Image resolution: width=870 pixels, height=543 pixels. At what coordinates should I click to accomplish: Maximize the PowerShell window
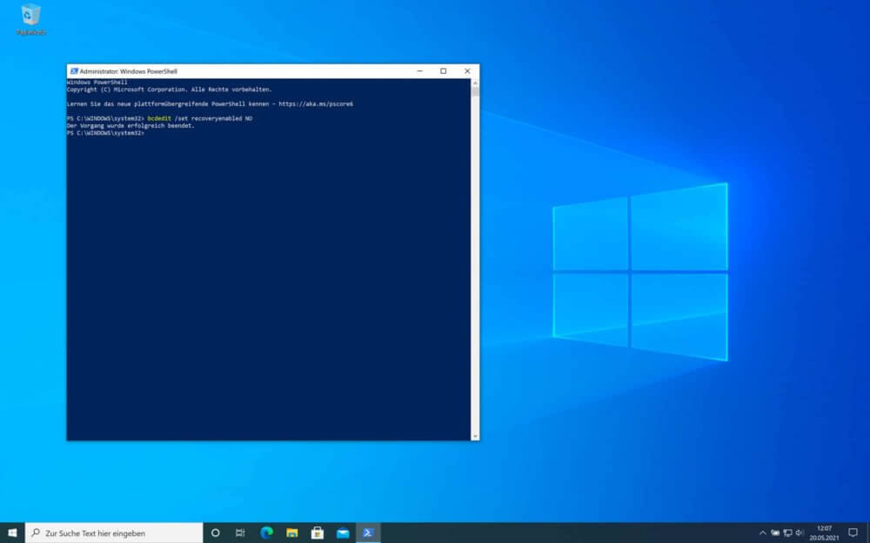[x=444, y=71]
